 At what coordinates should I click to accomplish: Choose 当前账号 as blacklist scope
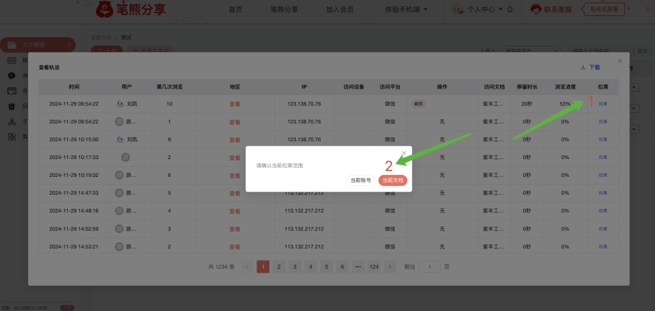click(x=361, y=181)
